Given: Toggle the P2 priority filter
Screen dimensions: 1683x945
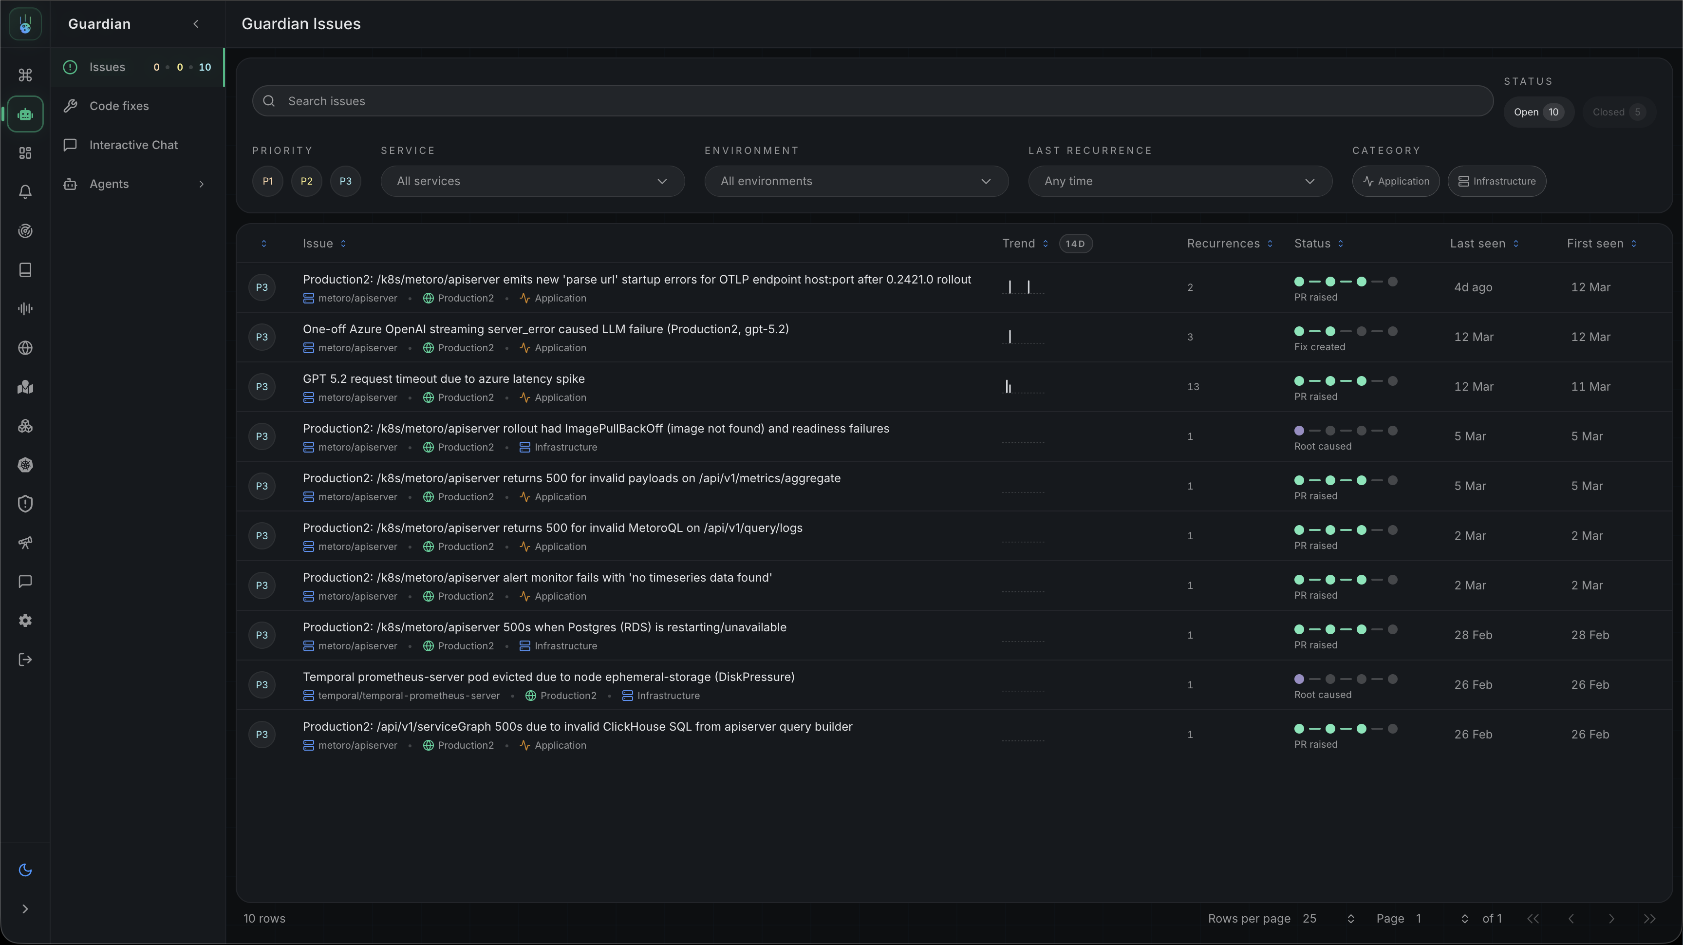Looking at the screenshot, I should pos(306,181).
